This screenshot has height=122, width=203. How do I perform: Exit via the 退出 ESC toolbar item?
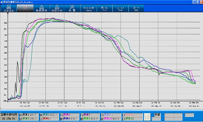click(x=136, y=8)
